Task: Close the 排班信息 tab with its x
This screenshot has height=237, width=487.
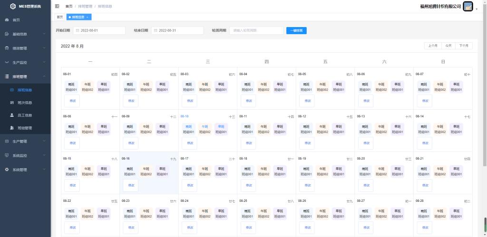Action: (x=87, y=17)
